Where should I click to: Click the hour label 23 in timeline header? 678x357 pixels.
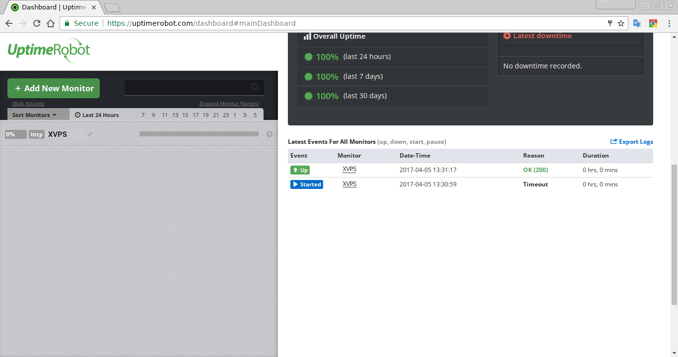[x=226, y=115]
